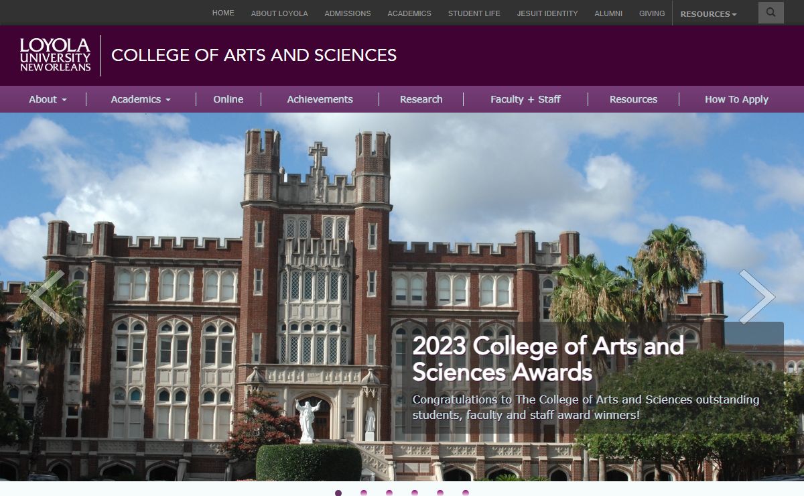Open the search magnifier icon
Screen dimensions: 804x496
pyautogui.click(x=770, y=13)
